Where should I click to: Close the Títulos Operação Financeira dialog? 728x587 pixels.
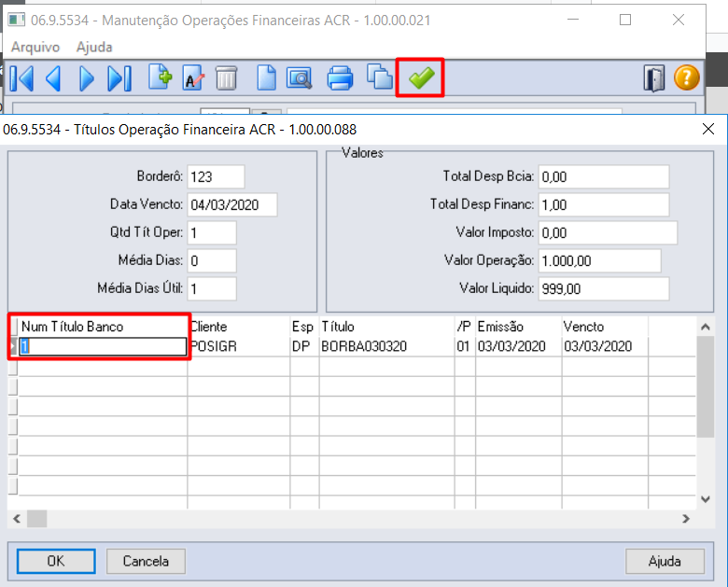coord(708,129)
